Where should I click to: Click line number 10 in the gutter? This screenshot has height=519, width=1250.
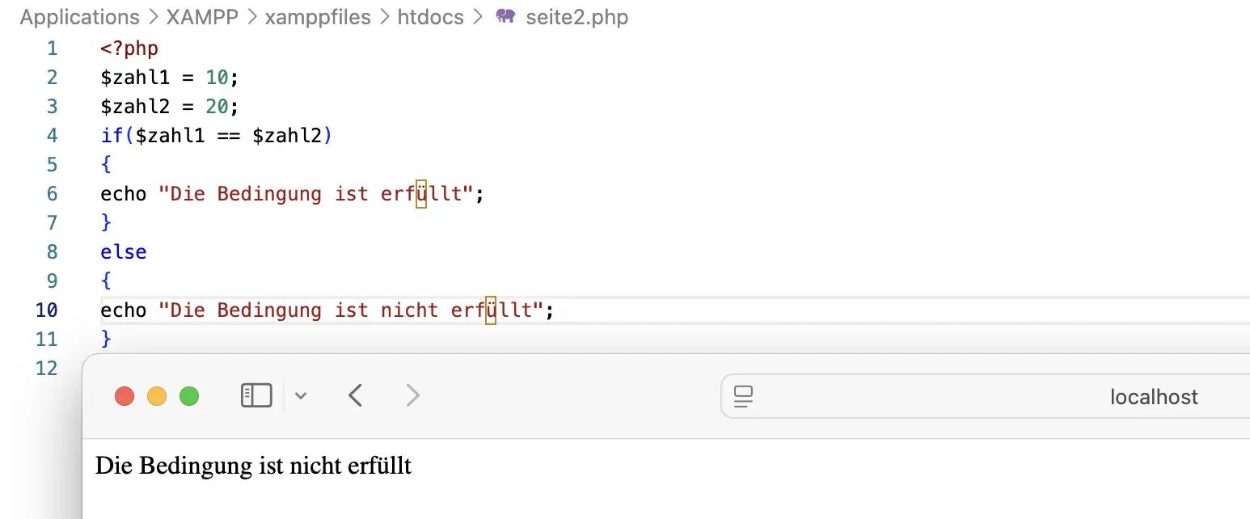pos(47,310)
